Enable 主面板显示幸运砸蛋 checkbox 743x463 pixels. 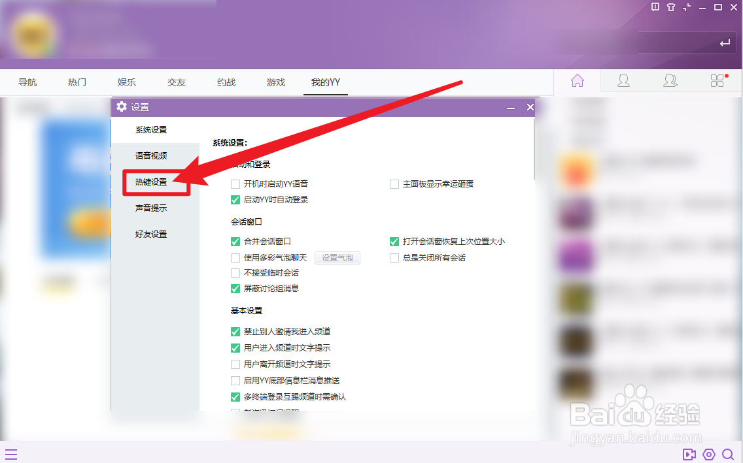394,184
